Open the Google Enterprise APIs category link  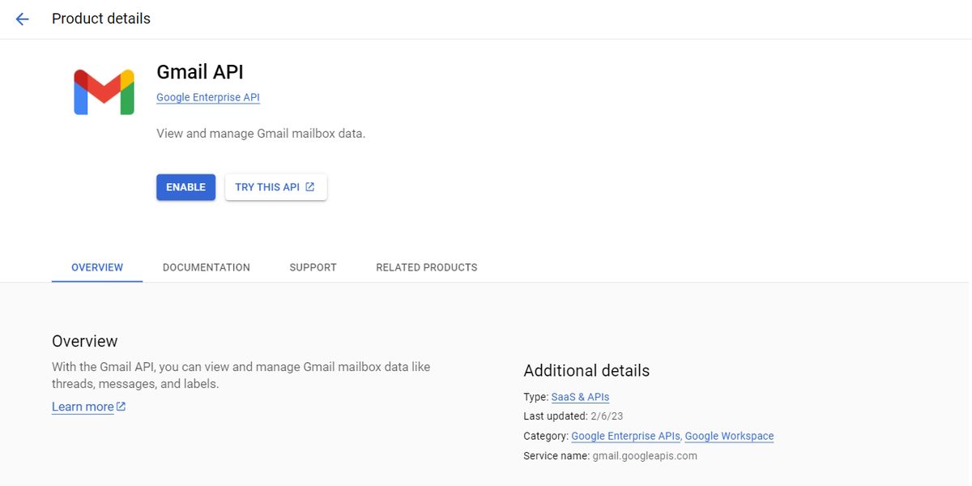click(x=626, y=436)
